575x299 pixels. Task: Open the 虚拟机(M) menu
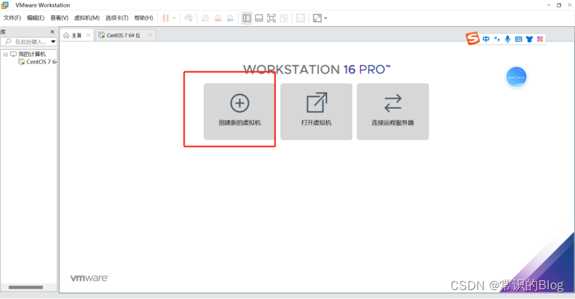(x=87, y=18)
